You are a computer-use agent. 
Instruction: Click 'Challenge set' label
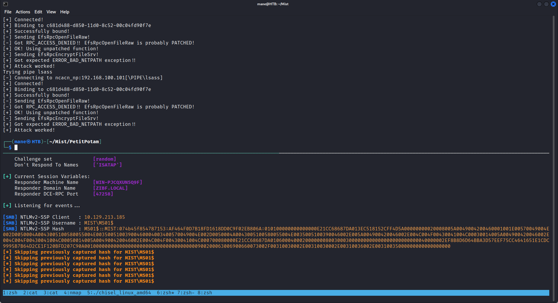[33, 159]
